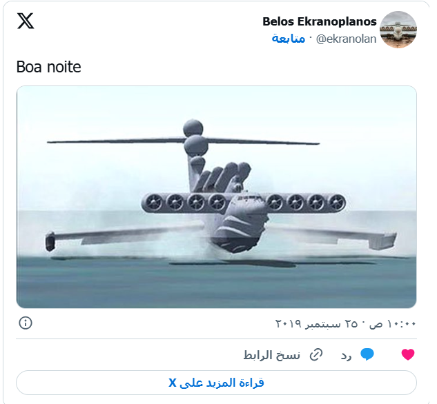437x404 pixels.
Task: Like the tweet with the pink heart icon
Action: point(408,354)
